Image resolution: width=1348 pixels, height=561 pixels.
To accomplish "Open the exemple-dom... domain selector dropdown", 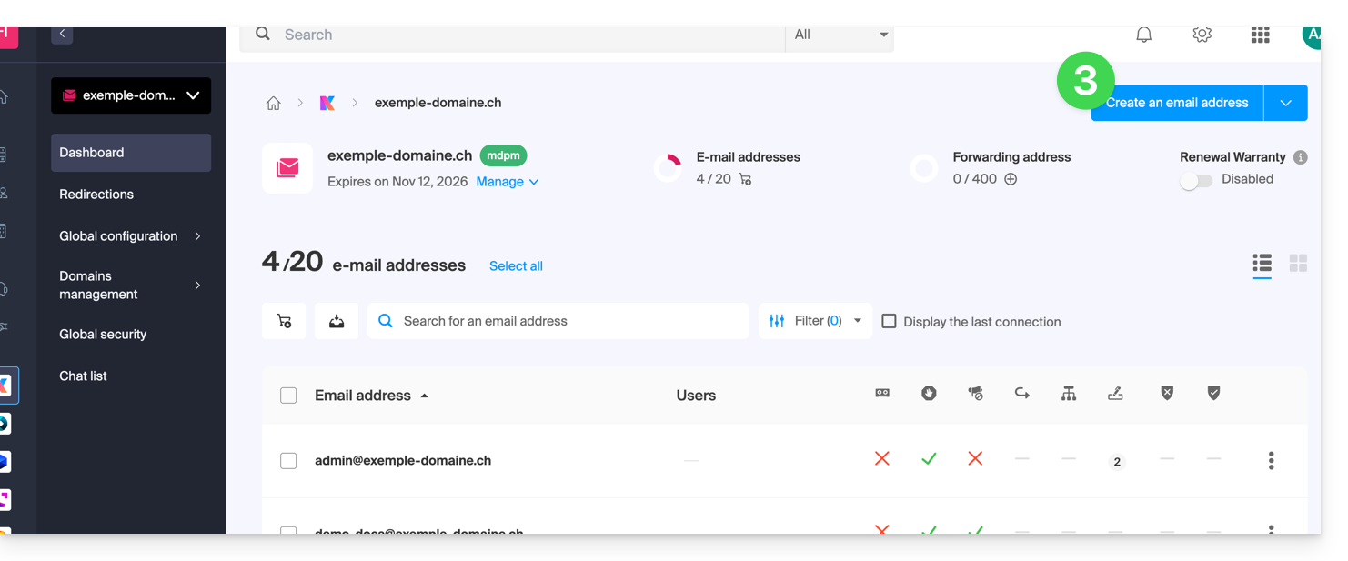I will point(131,95).
